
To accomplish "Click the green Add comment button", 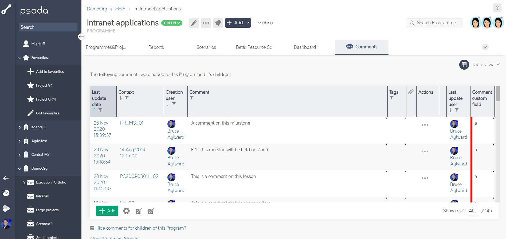I will point(107,211).
